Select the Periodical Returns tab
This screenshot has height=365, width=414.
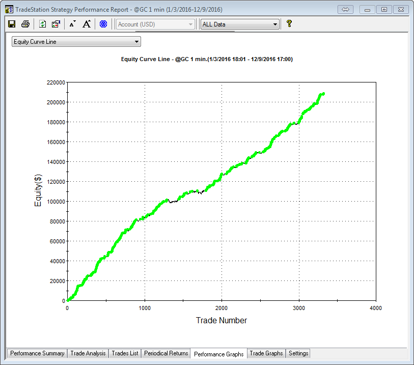(x=166, y=353)
